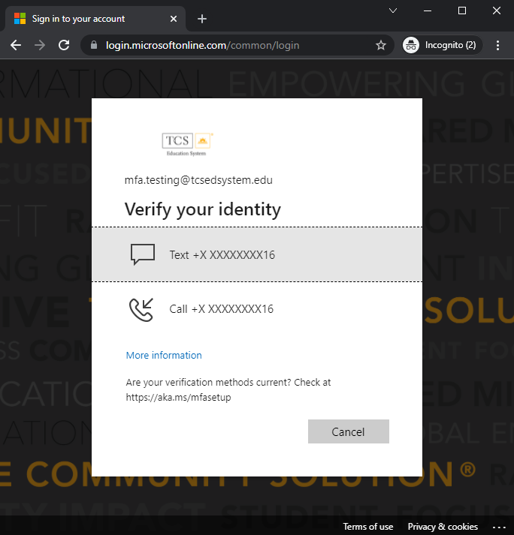Open a new browser tab
The width and height of the screenshot is (514, 535).
coord(201,19)
